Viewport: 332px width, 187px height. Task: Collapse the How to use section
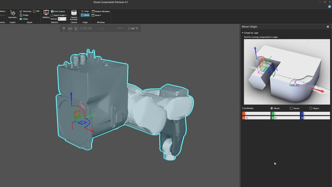click(x=243, y=33)
